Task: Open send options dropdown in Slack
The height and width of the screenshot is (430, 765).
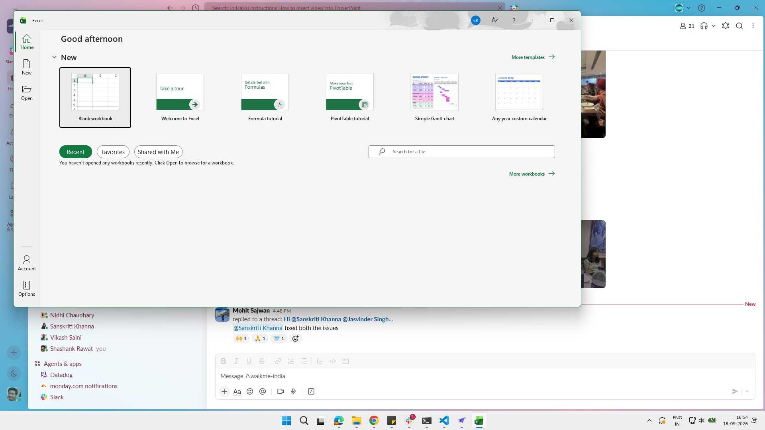Action: [x=747, y=391]
